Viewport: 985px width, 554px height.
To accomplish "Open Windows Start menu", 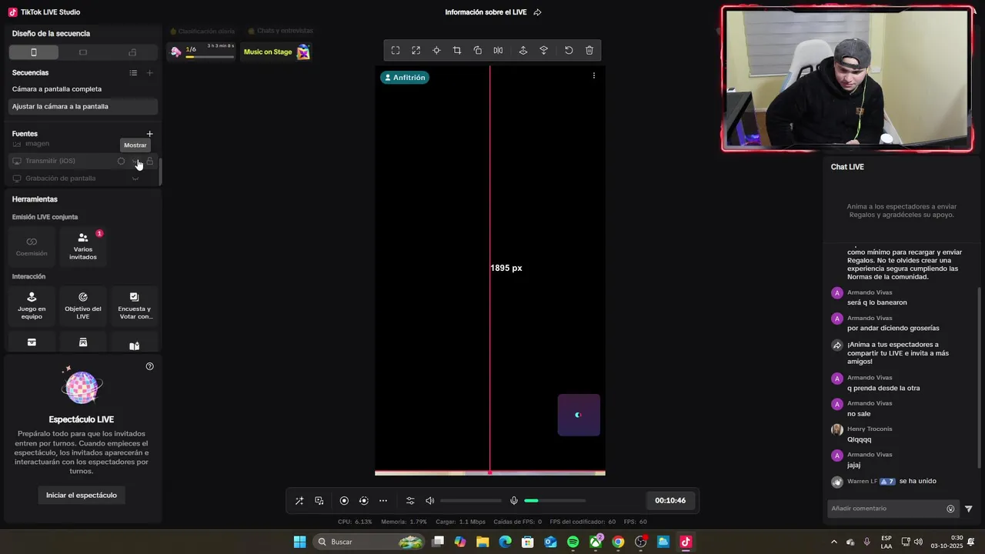I will click(299, 542).
